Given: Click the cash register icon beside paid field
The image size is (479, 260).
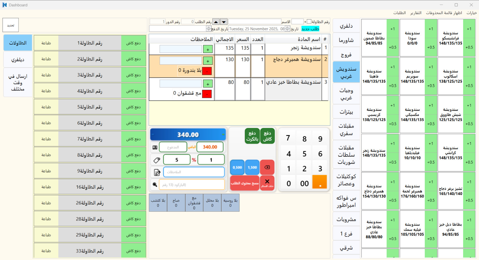Looking at the screenshot, I should 155,147.
